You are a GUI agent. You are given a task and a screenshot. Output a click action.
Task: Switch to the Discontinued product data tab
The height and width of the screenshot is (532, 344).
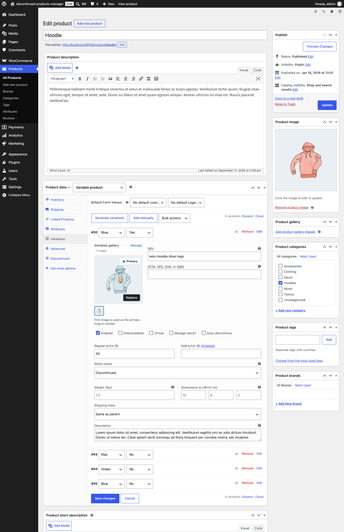[x=60, y=259]
